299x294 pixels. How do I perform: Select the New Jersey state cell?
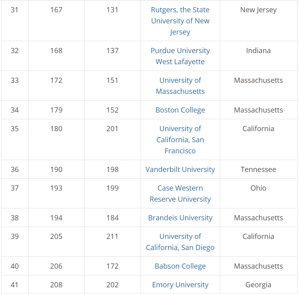(258, 10)
